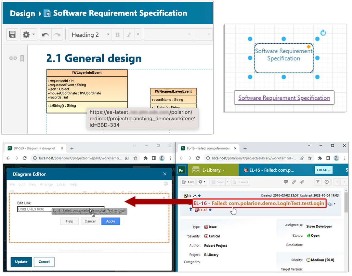View work item history using the clock icon
This screenshot has width=352, height=276.
(x=327, y=182)
